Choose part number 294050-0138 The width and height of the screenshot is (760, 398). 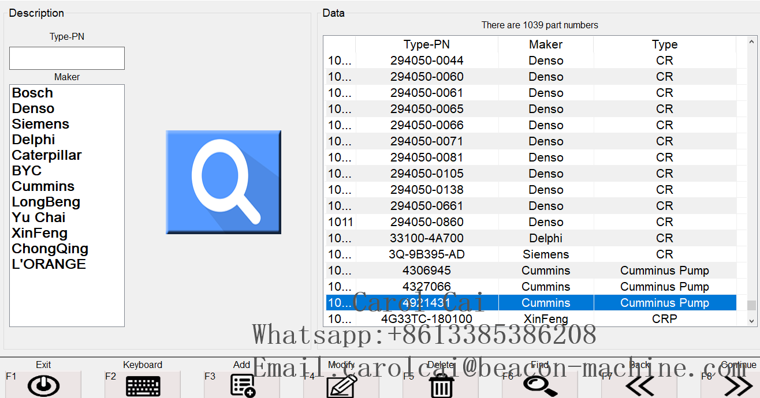point(531,190)
